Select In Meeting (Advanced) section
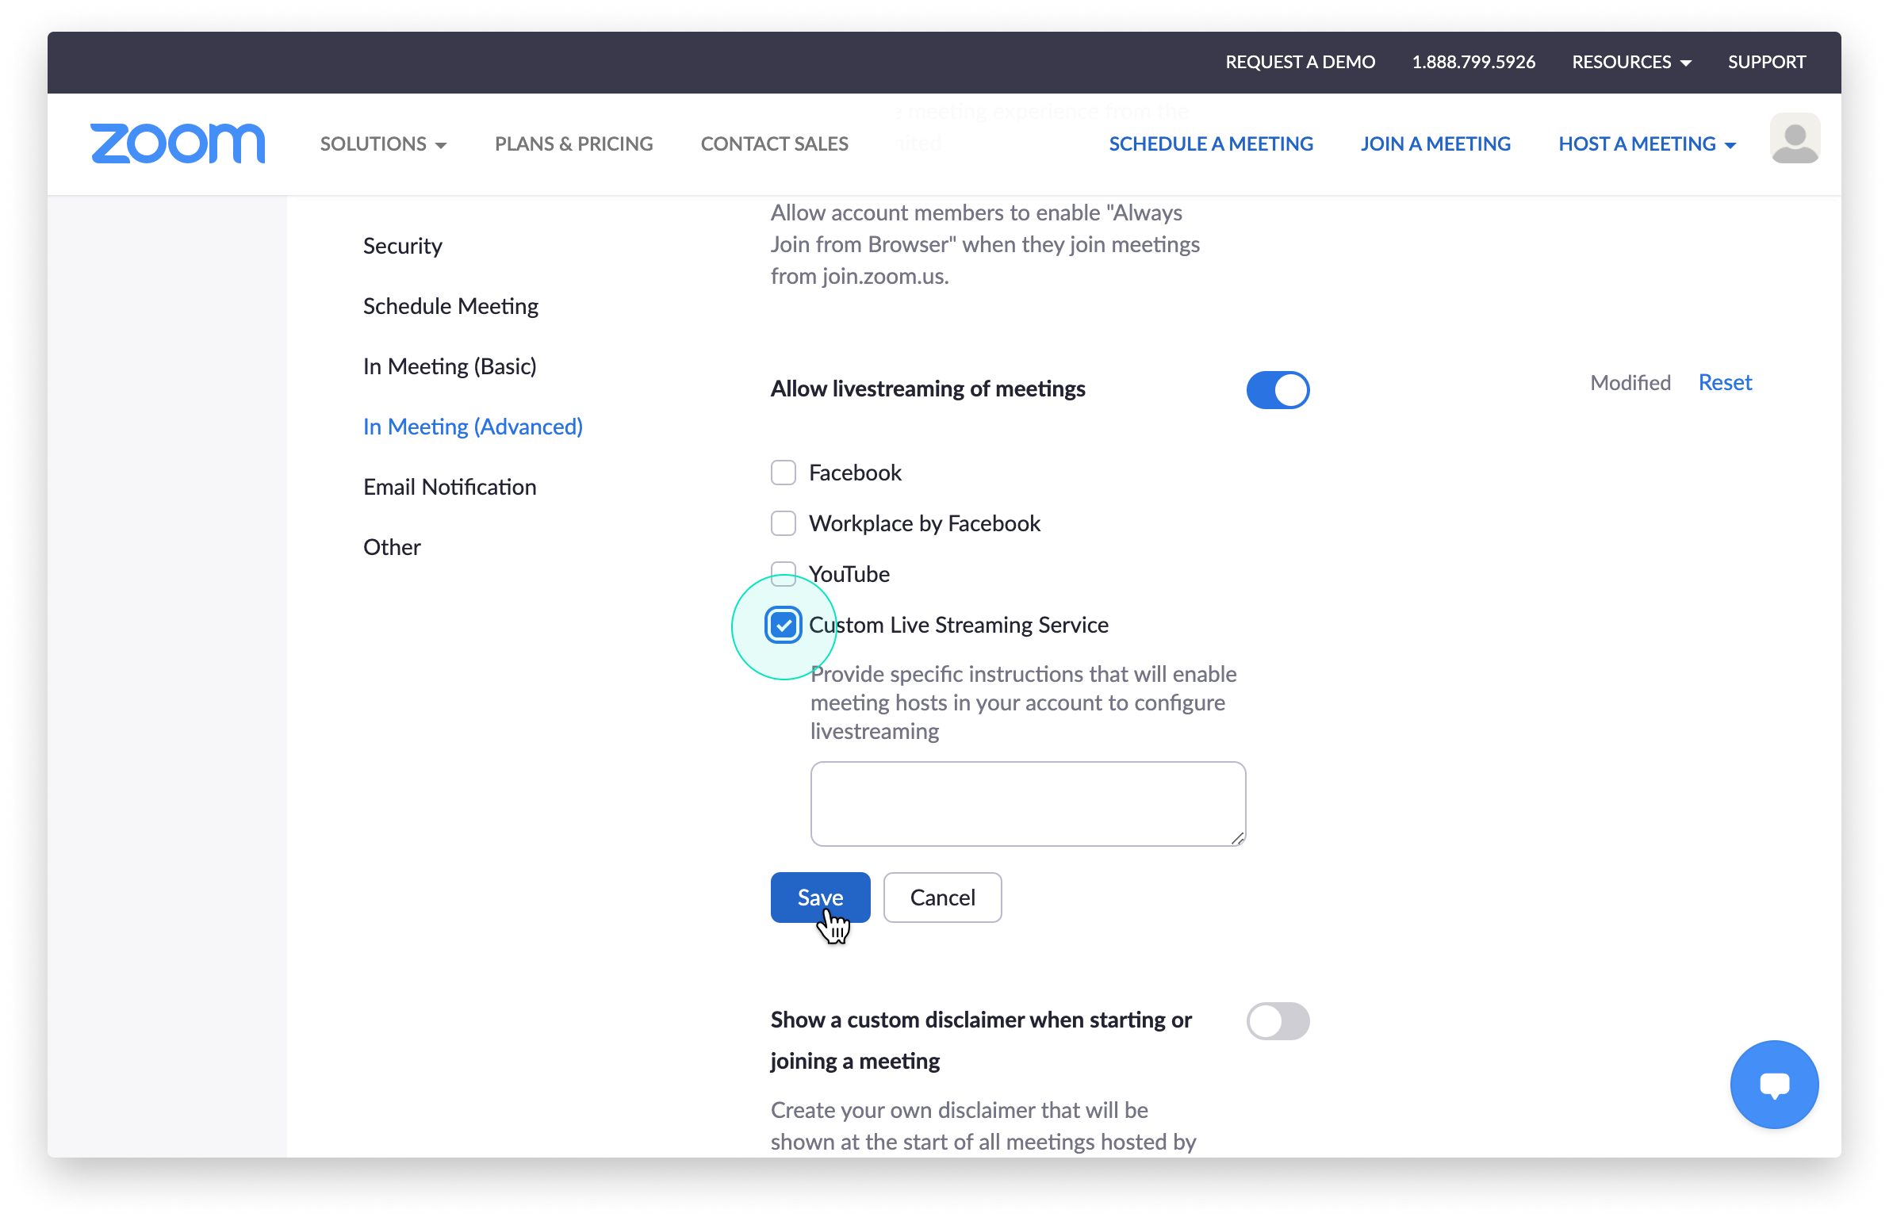1889x1221 pixels. [473, 427]
